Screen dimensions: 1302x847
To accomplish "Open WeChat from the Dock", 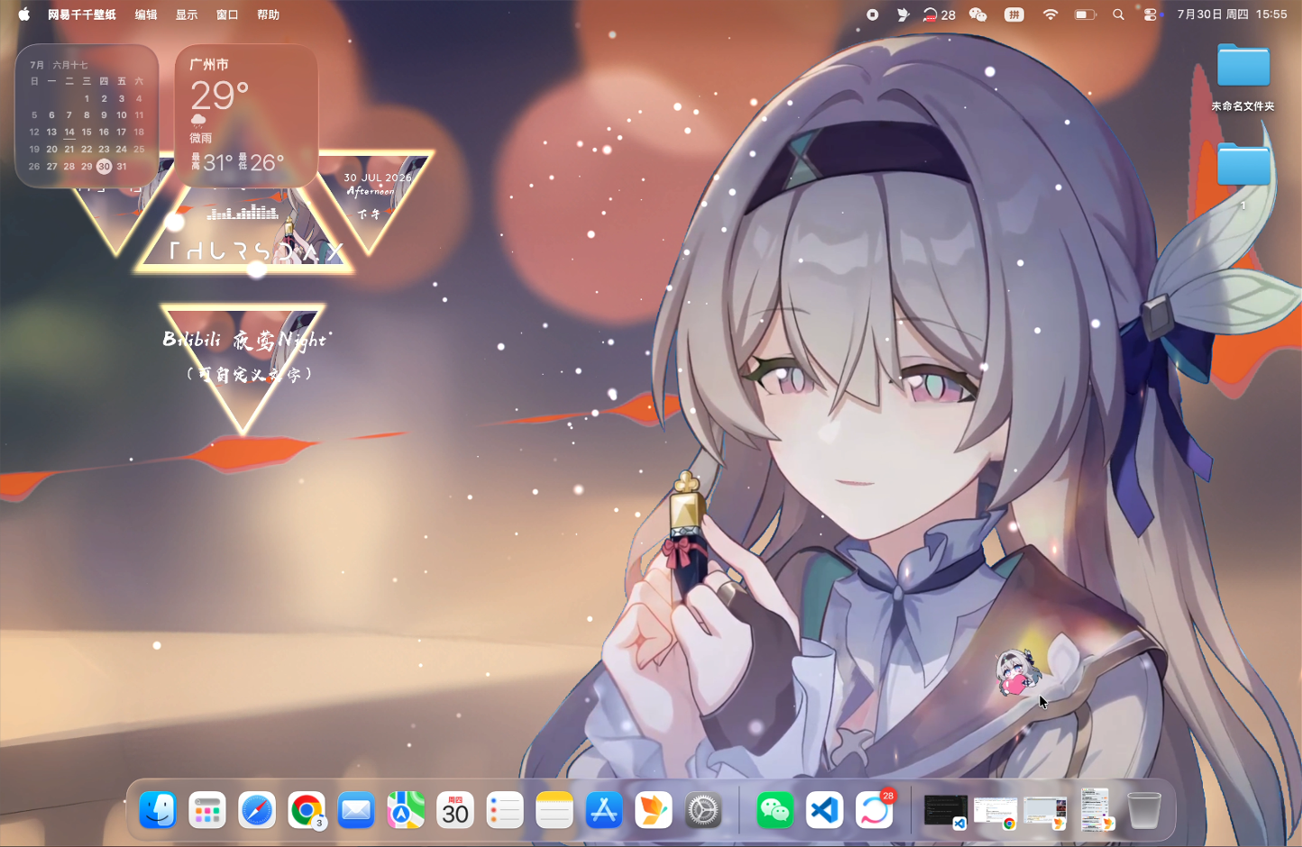I will [775, 810].
